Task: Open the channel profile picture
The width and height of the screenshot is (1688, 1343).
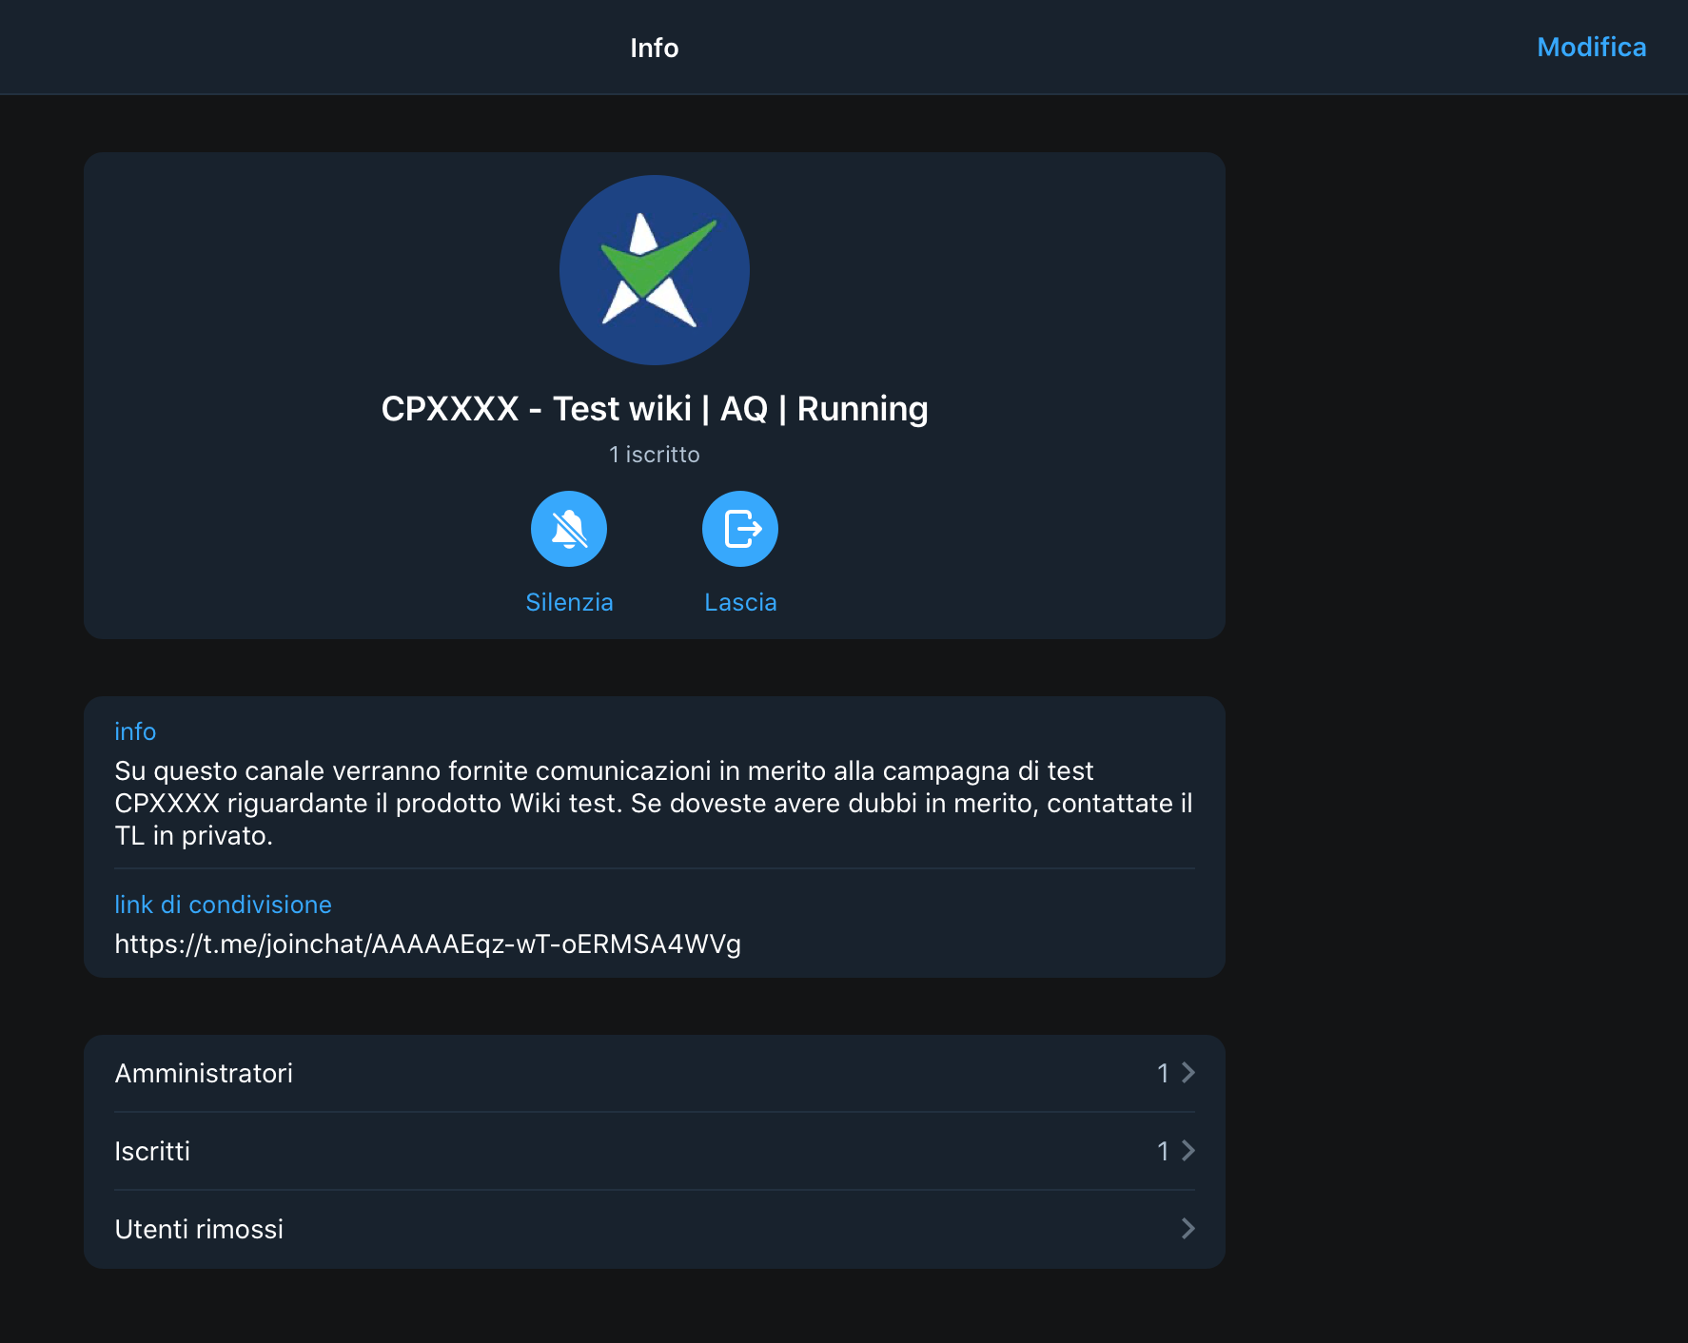Action: tap(655, 270)
